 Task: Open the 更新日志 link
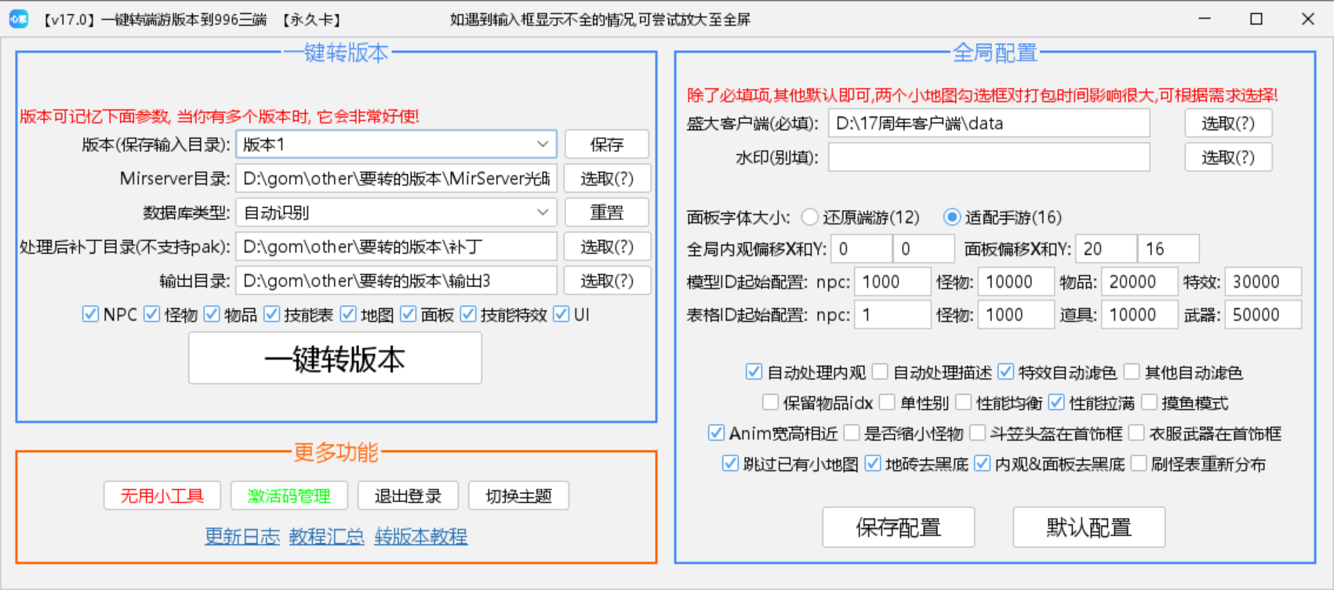tap(242, 537)
